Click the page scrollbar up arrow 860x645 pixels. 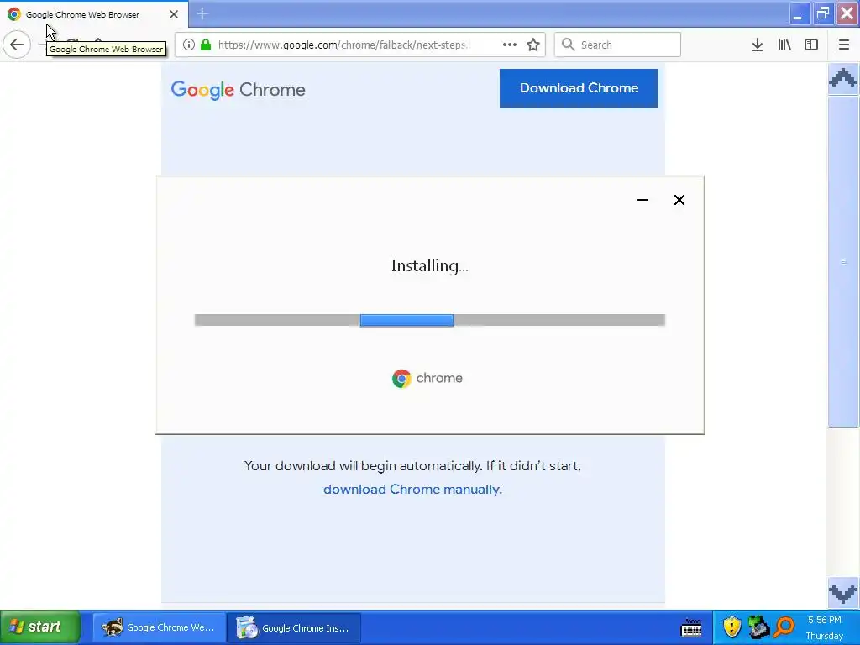coord(843,78)
